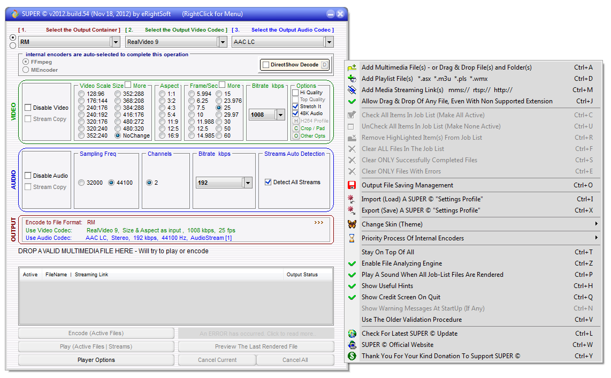The image size is (611, 378).
Task: Open the Output Video Codec dropdown RealVideo 9
Action: pos(223,42)
